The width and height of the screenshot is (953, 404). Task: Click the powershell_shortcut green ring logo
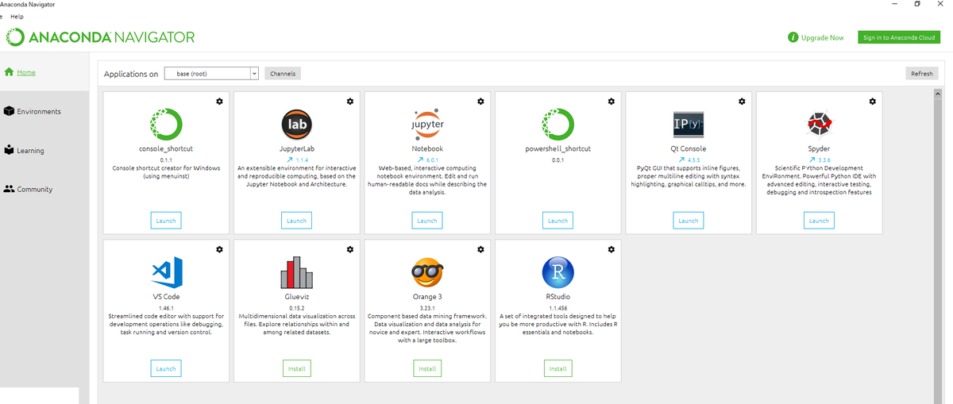(558, 124)
